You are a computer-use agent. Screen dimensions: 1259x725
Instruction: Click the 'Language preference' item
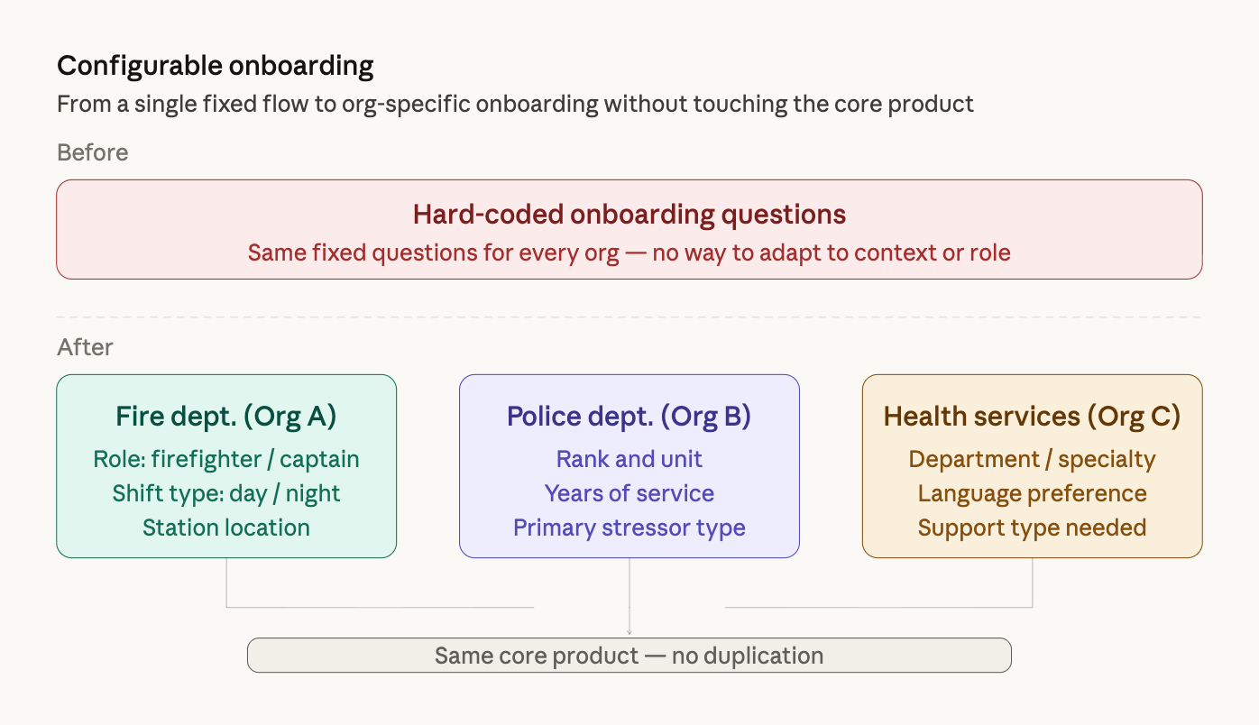click(x=1032, y=493)
